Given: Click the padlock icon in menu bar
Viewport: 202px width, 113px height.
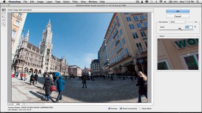Looking at the screenshot, I should pyautogui.click(x=142, y=2).
